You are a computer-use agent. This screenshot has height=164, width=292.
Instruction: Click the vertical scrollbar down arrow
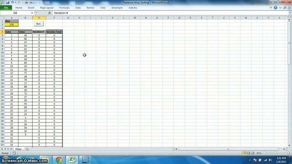[290, 146]
